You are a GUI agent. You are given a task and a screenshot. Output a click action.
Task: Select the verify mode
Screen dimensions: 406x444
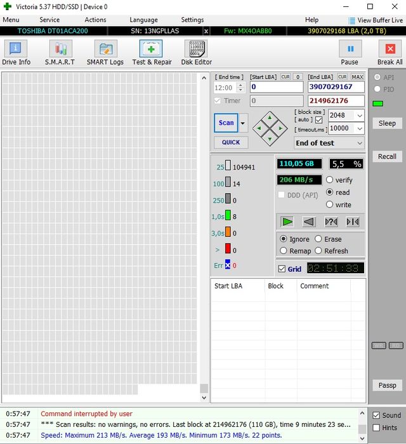[x=329, y=180]
